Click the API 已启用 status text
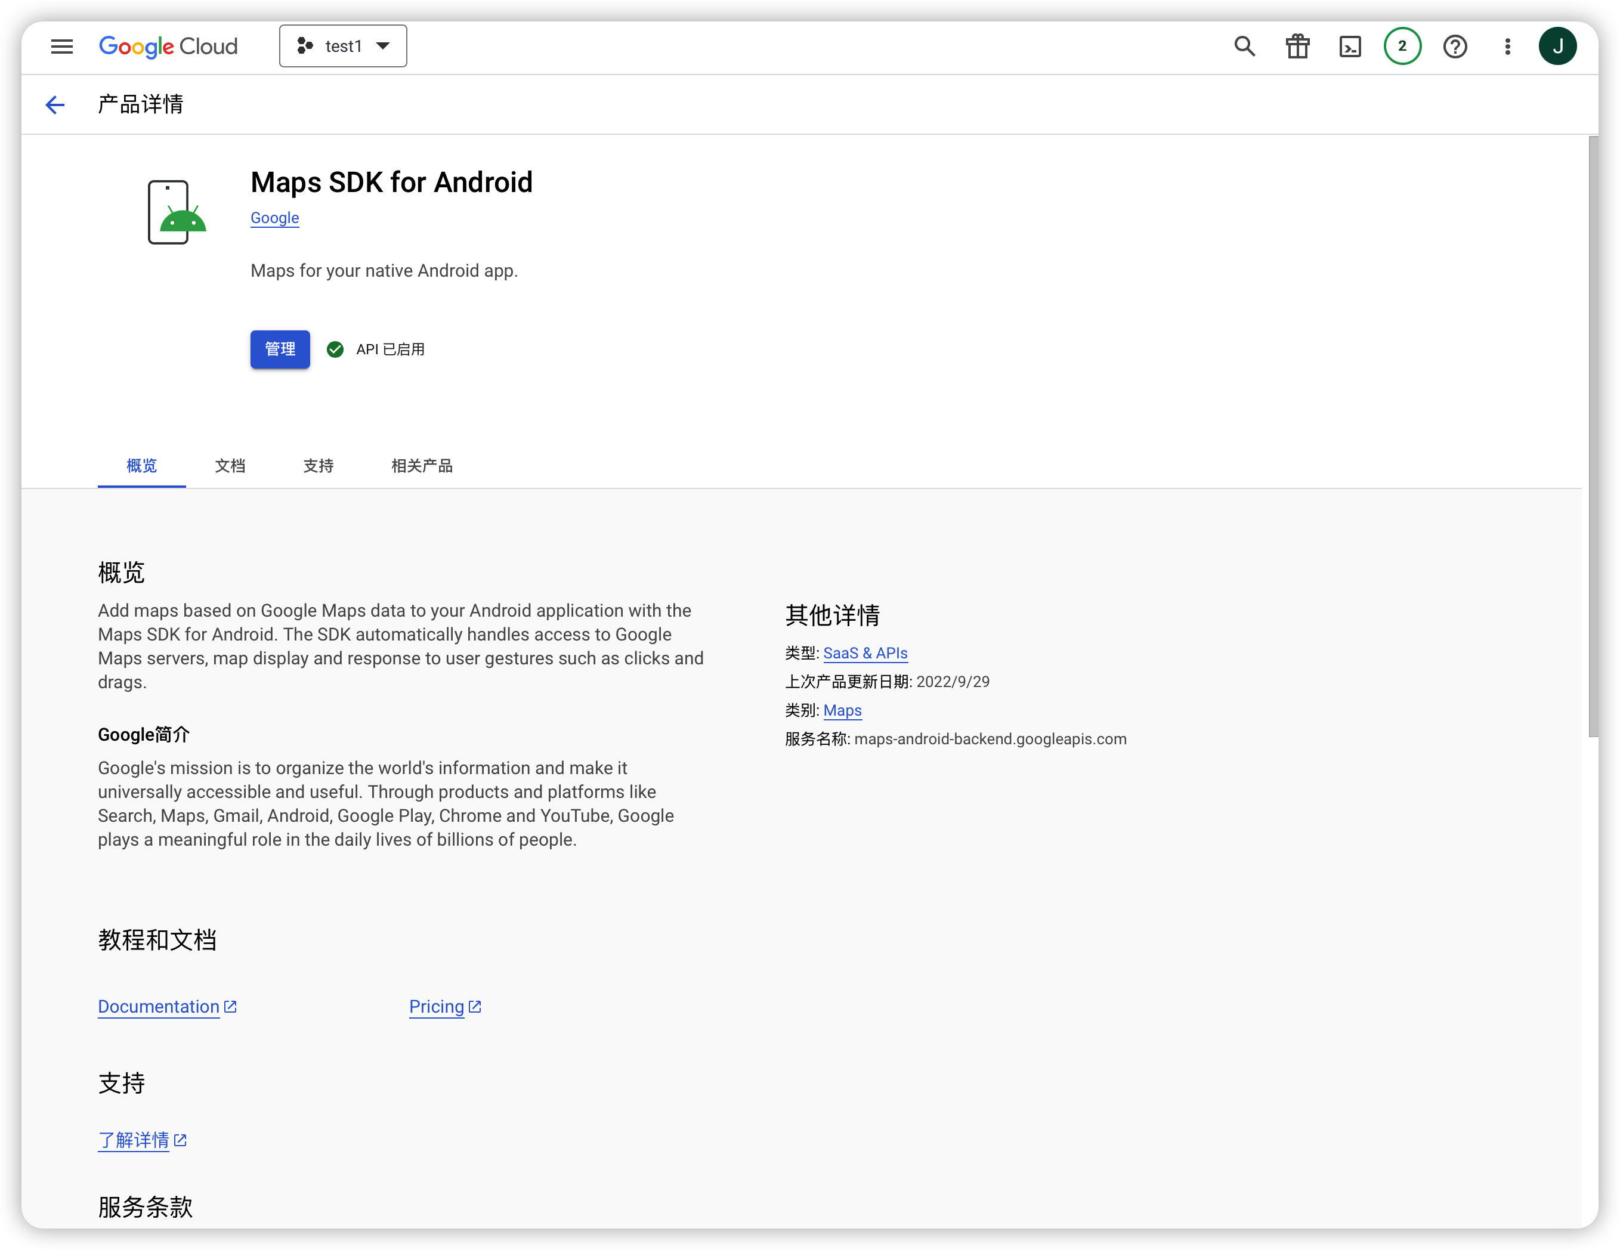 click(x=390, y=349)
